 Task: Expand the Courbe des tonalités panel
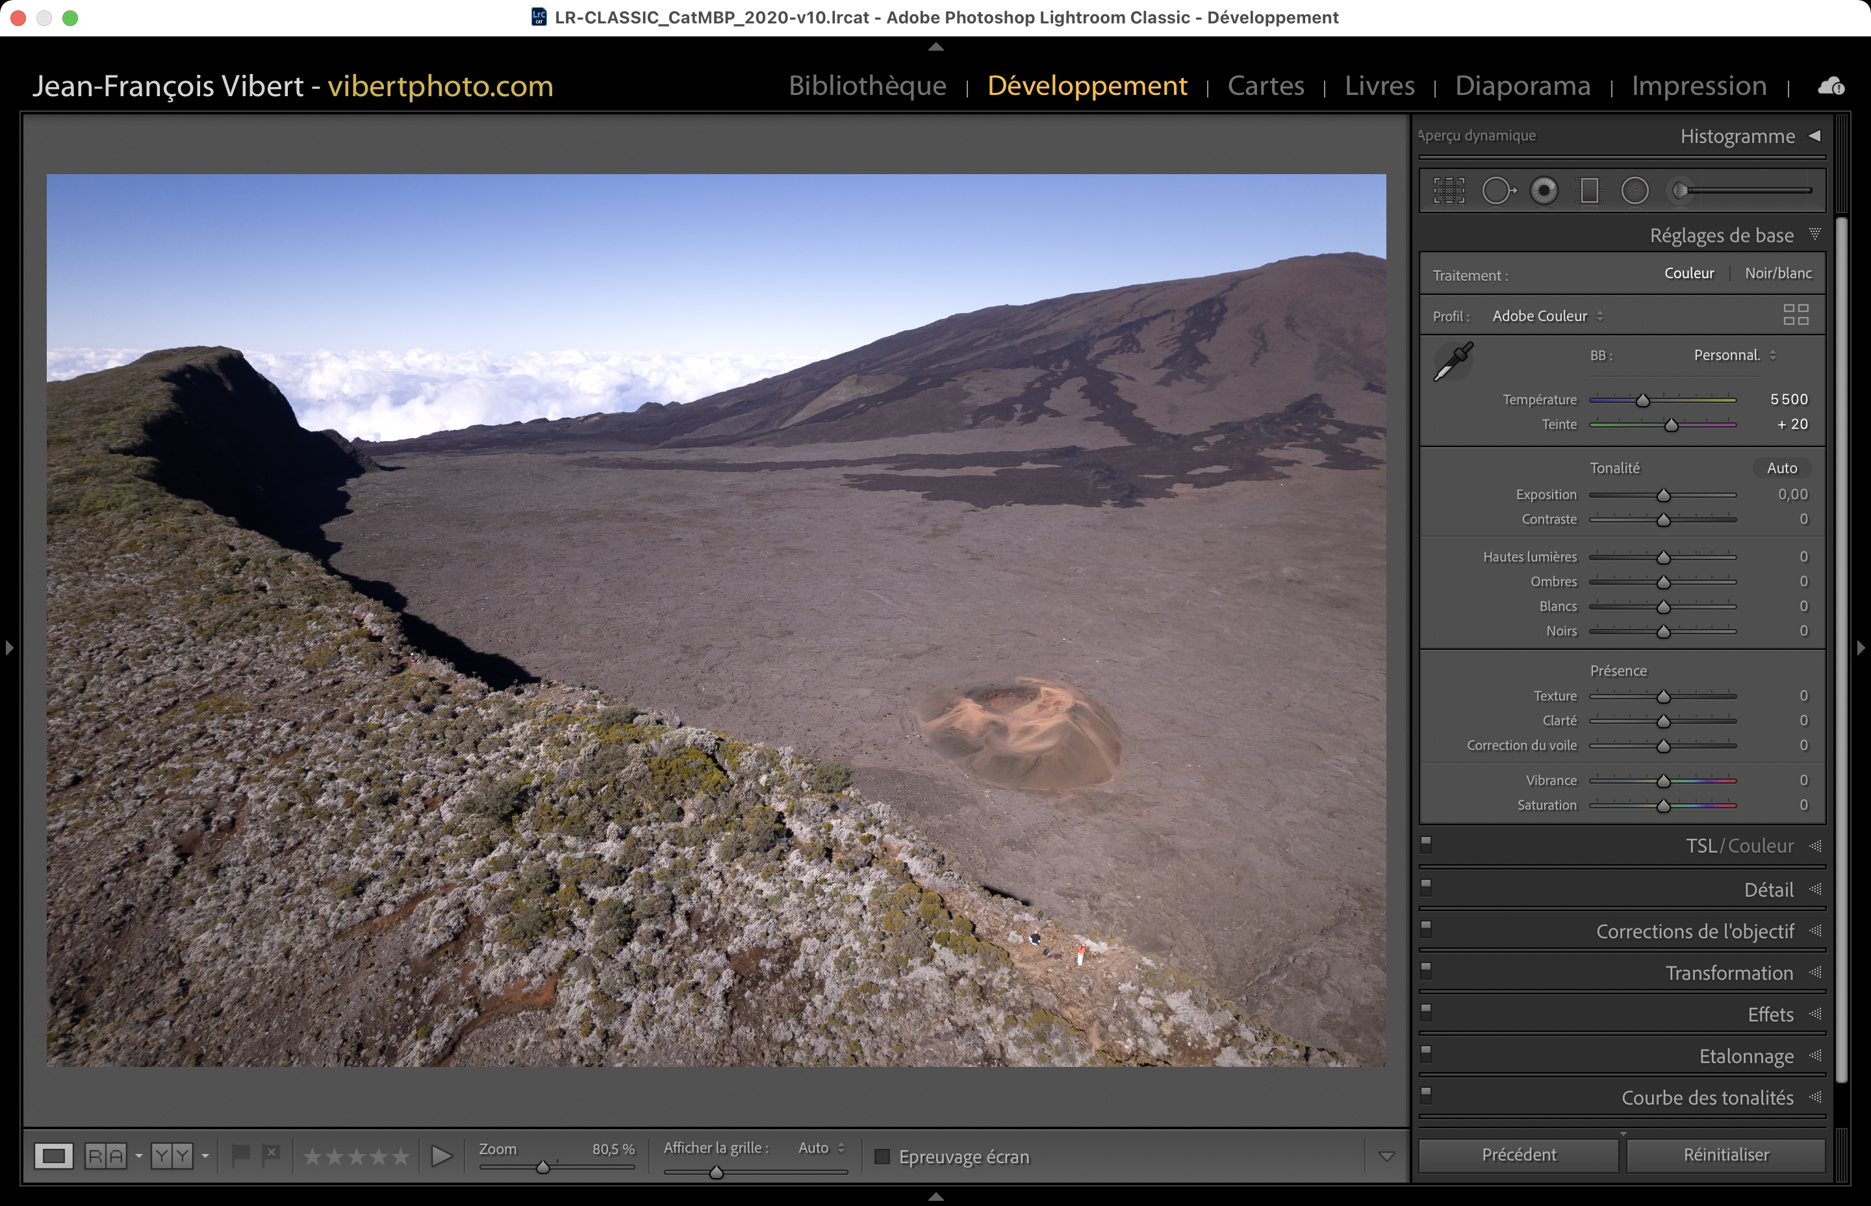coord(1707,1097)
